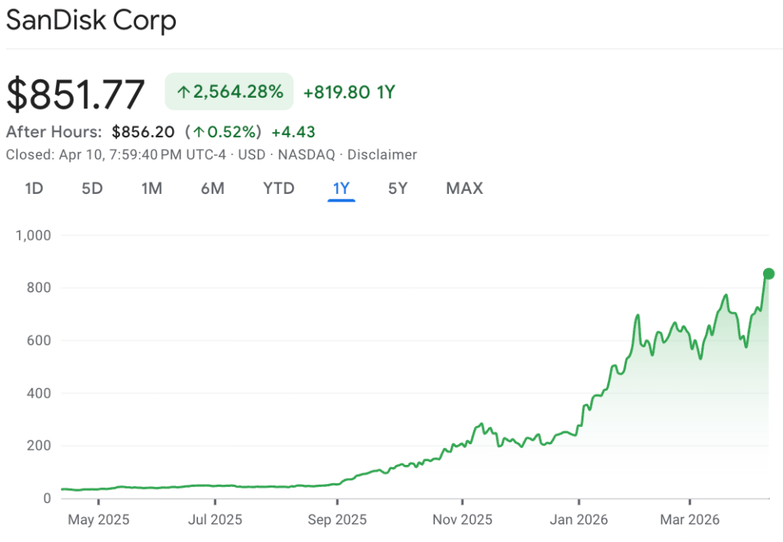
Task: Switch to the 1D time range
Action: [x=34, y=188]
